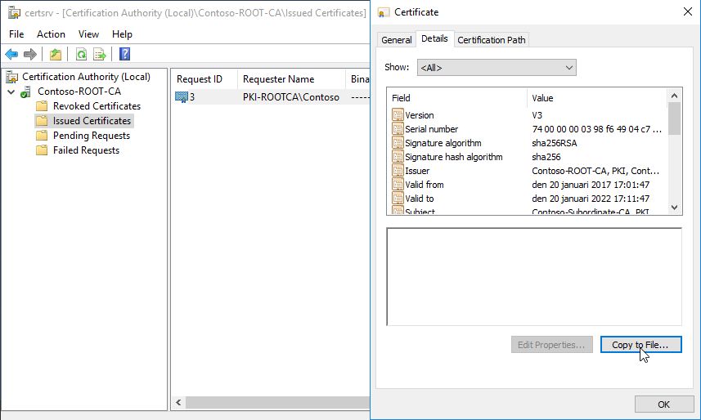Viewport: 701px width, 420px height.
Task: Open the Show <All> dropdown
Action: tap(497, 68)
